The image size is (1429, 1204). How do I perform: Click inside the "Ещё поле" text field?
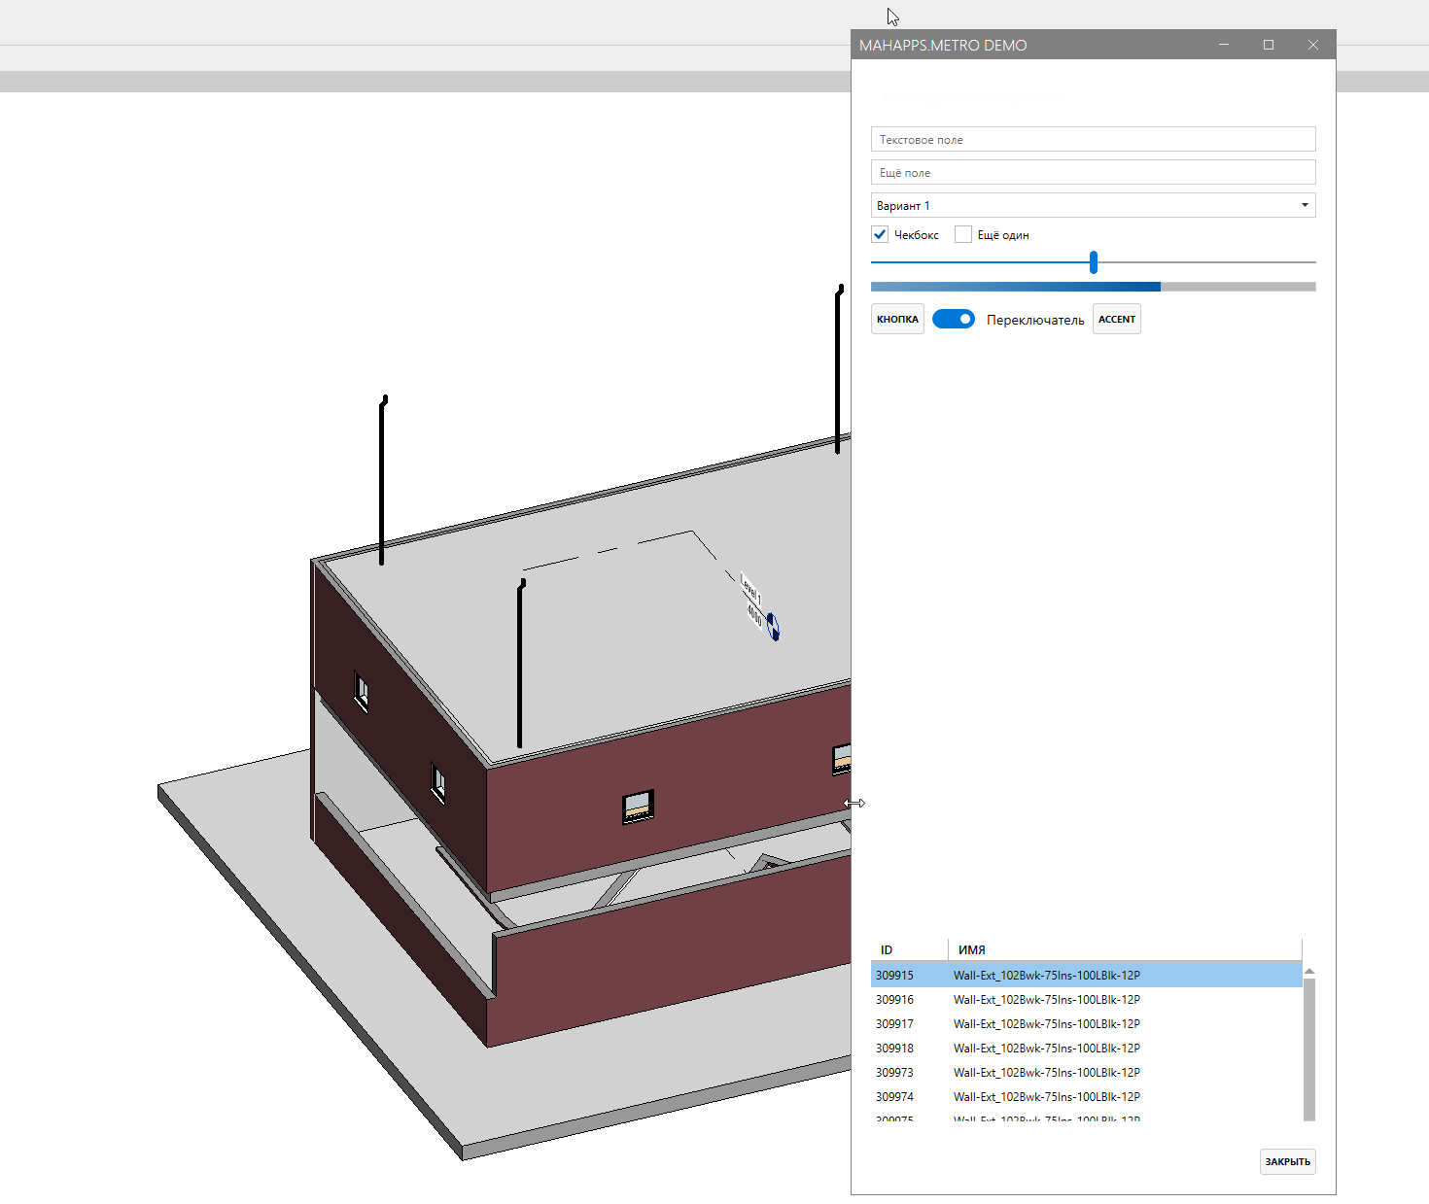pos(1092,172)
